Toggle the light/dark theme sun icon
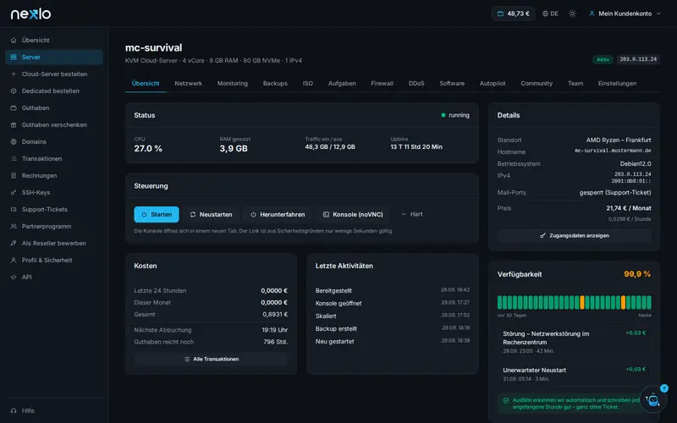 pos(573,14)
